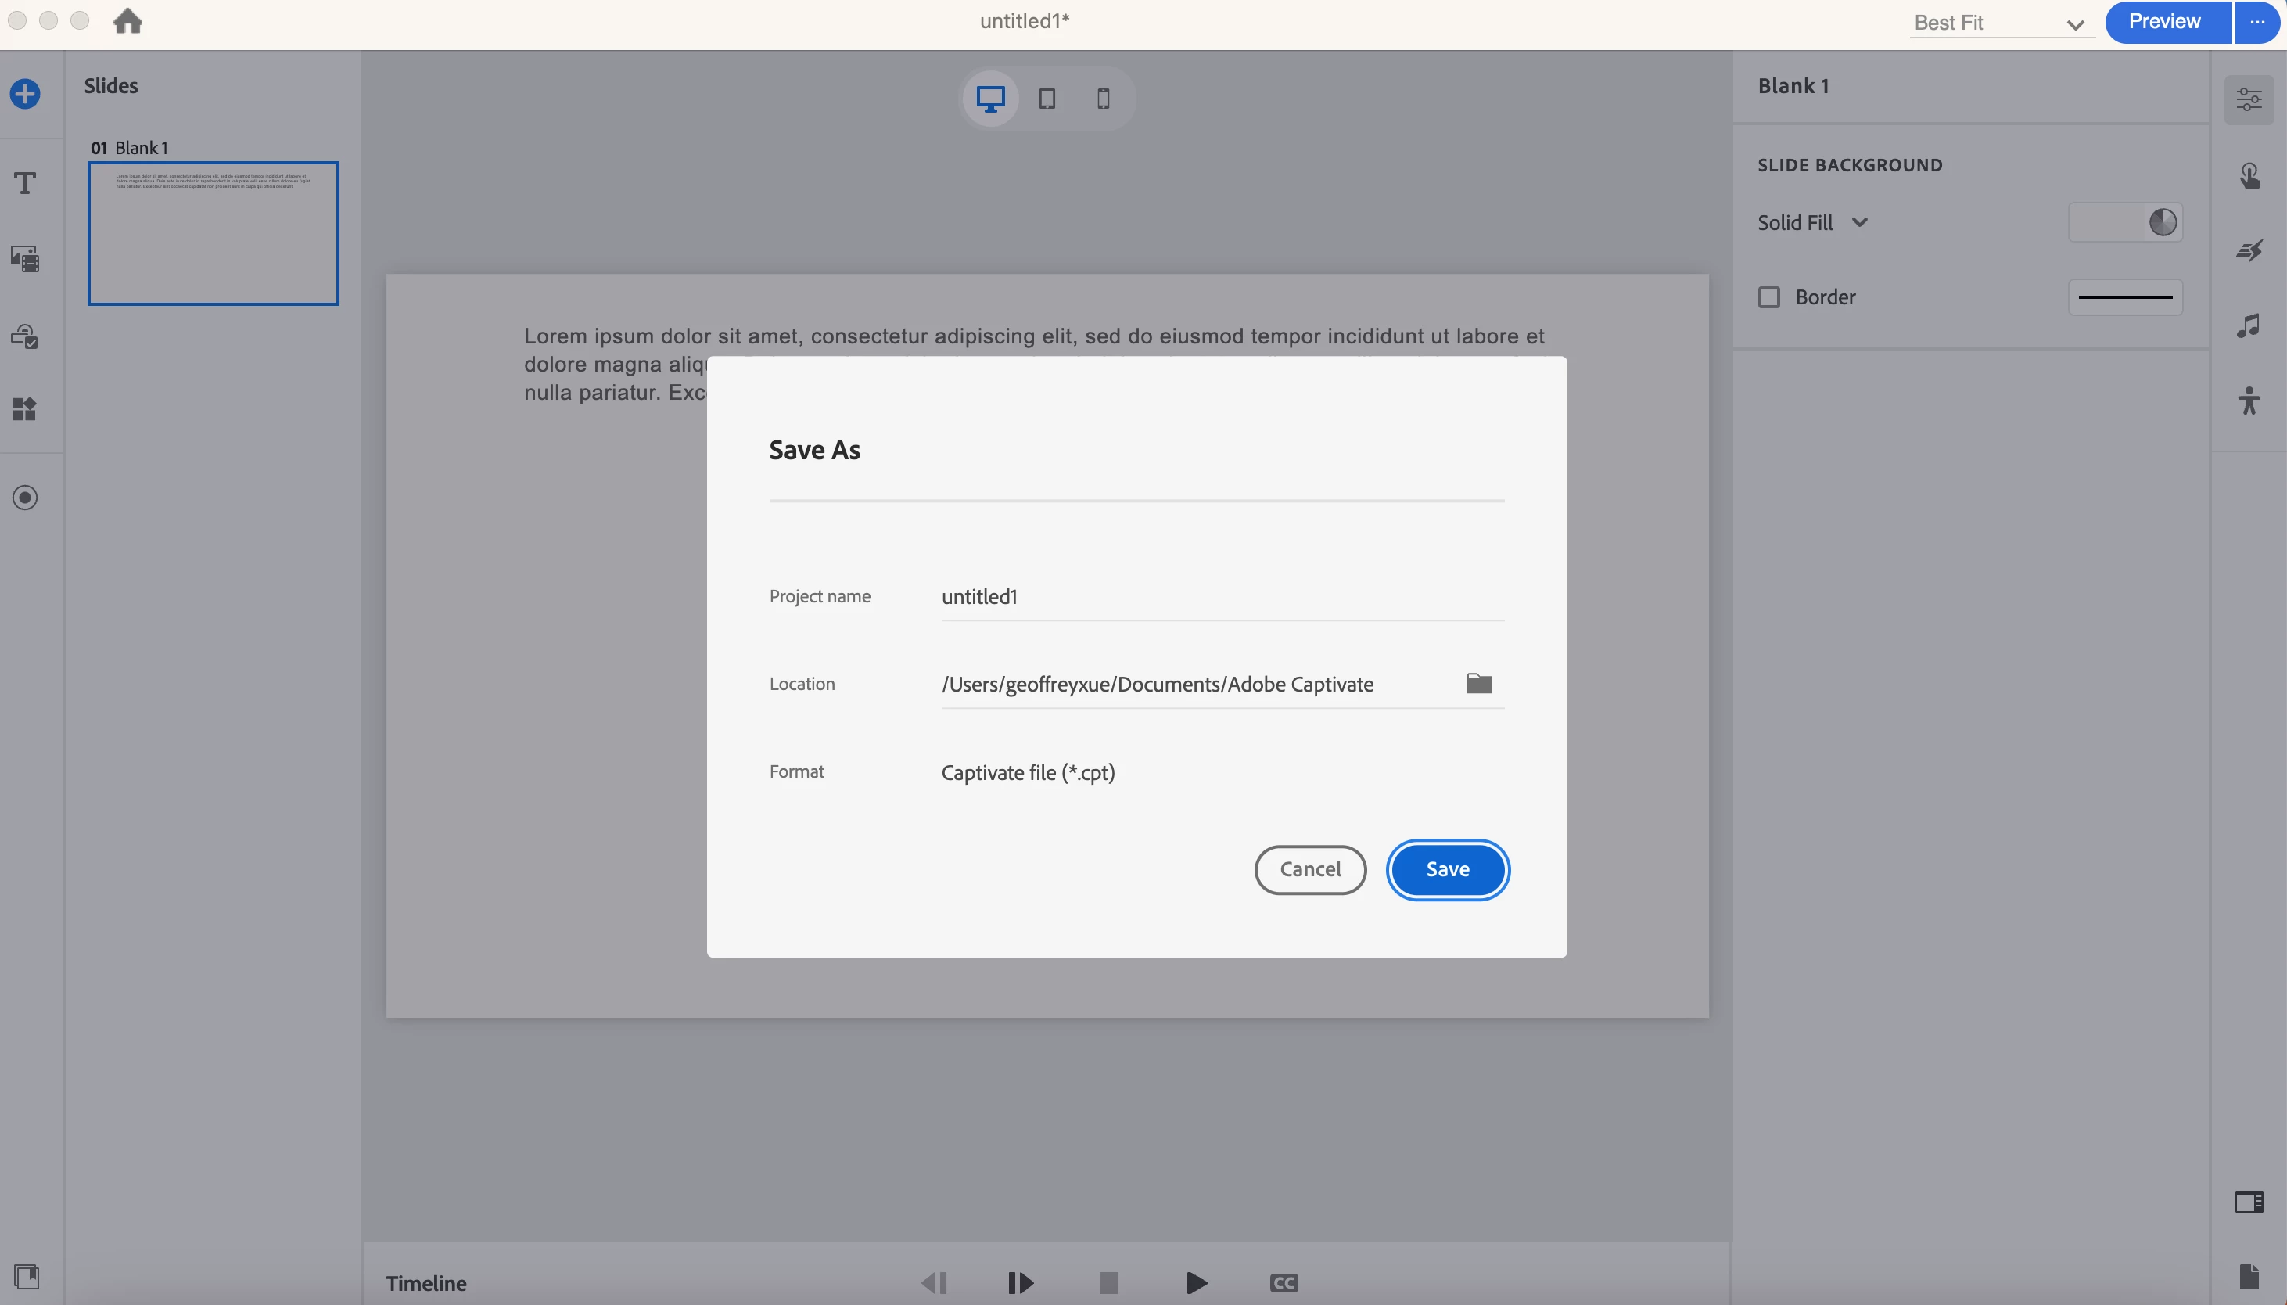Open the more options menu beside Preview

click(x=2256, y=21)
